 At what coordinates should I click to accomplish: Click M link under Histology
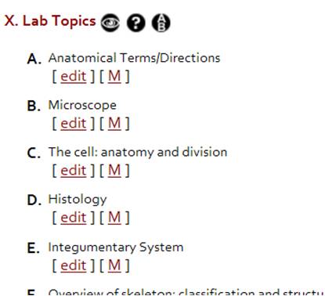(x=114, y=218)
